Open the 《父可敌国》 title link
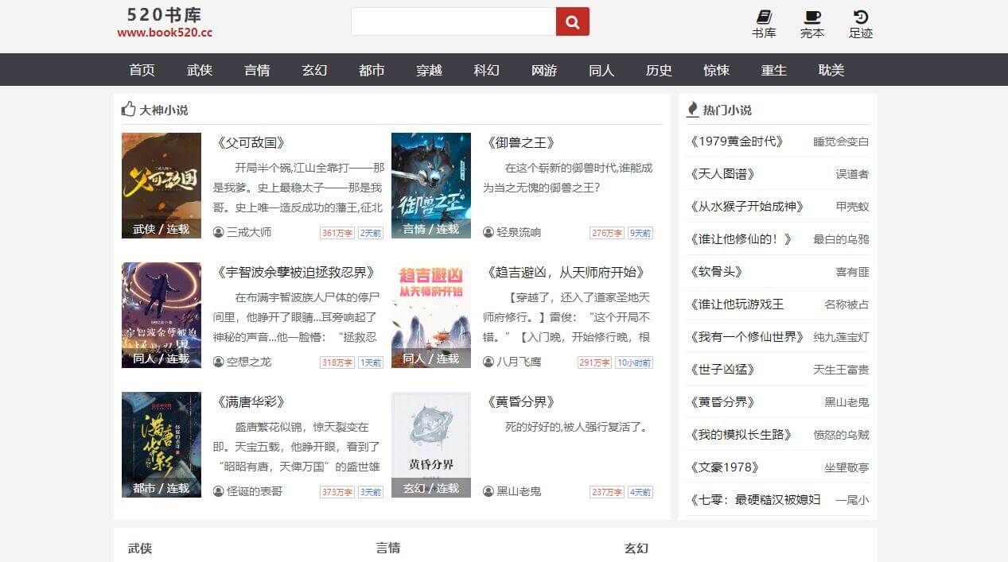Image resolution: width=1008 pixels, height=562 pixels. 251,143
